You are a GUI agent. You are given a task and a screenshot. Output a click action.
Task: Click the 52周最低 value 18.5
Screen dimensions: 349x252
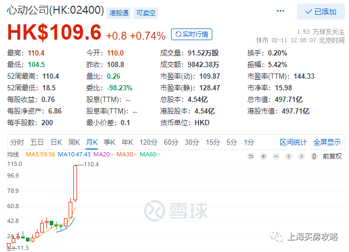49,88
